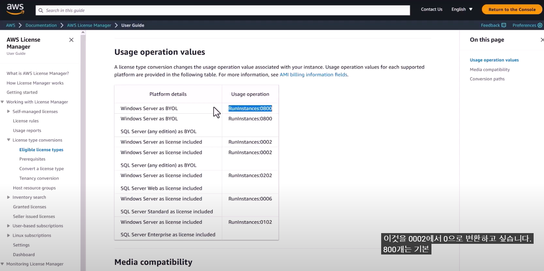Expand Inventory search node

pos(8,197)
